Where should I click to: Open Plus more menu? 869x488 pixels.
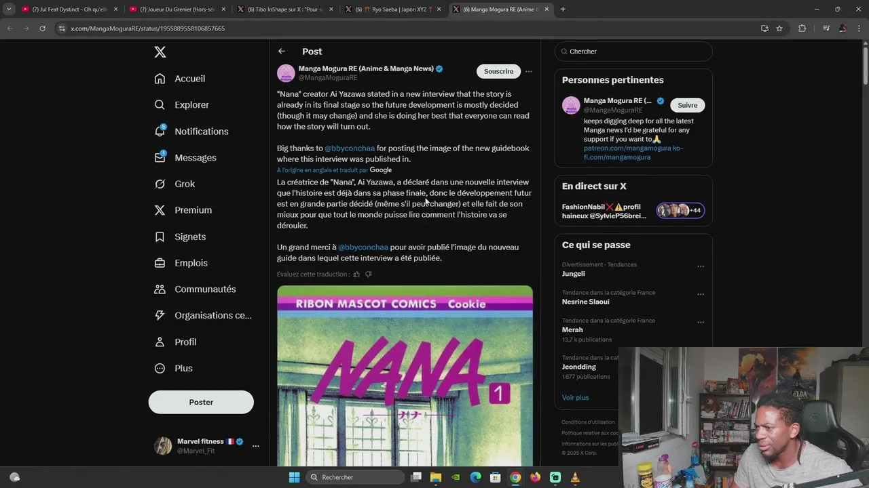pyautogui.click(x=174, y=368)
